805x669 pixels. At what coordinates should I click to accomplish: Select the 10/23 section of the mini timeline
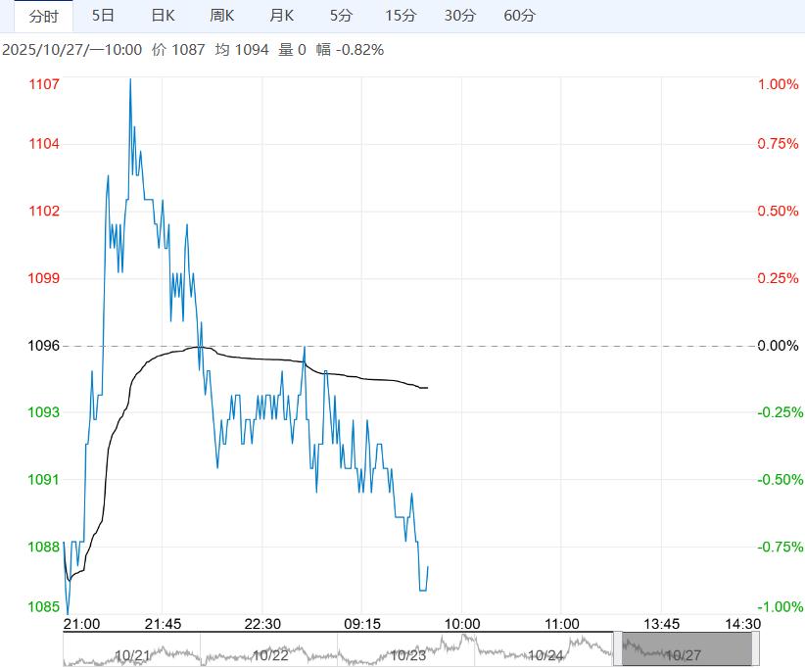[x=407, y=655]
